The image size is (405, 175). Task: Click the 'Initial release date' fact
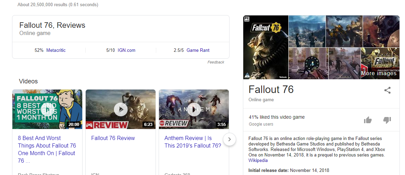(x=289, y=170)
